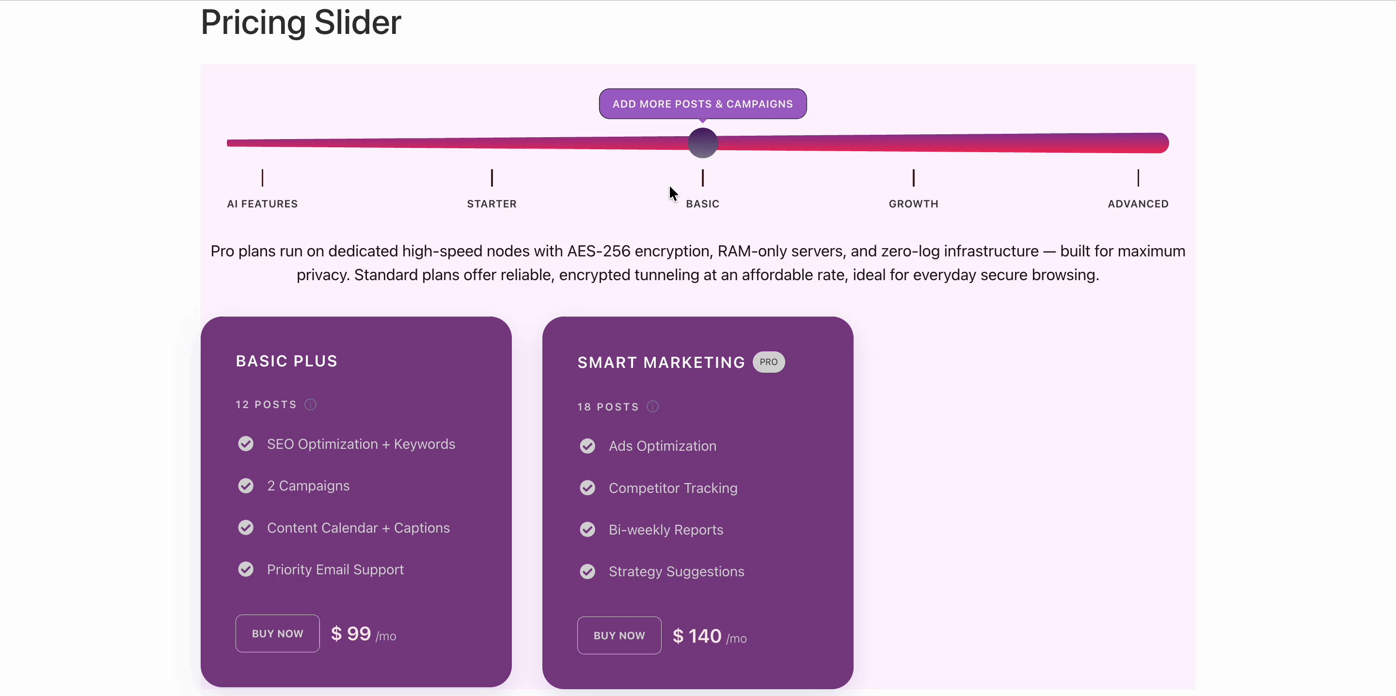Screen dimensions: 1396x696
Task: Click the checkmark beside SEO Optimization + Keywords
Action: click(x=245, y=443)
